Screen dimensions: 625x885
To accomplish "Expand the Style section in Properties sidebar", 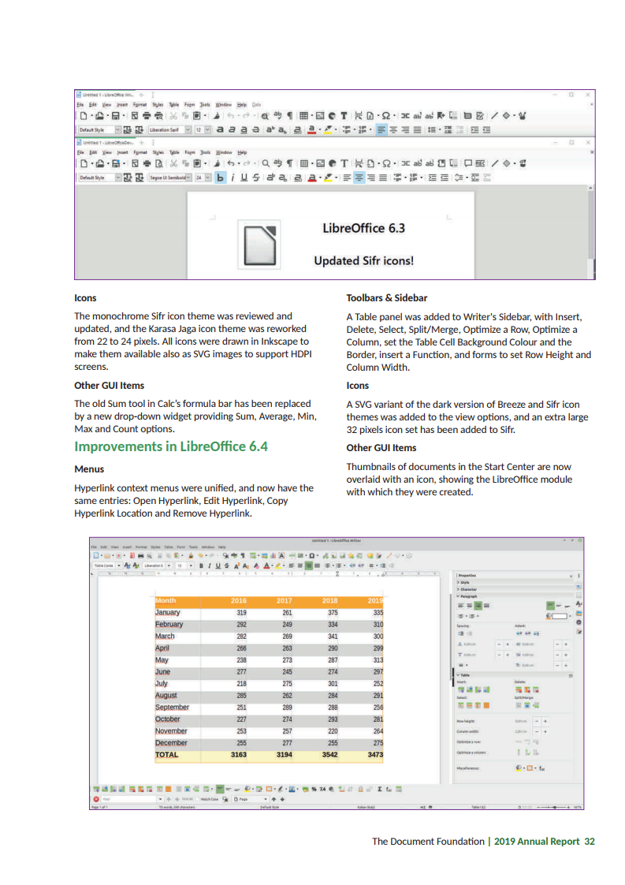I will 463,582.
